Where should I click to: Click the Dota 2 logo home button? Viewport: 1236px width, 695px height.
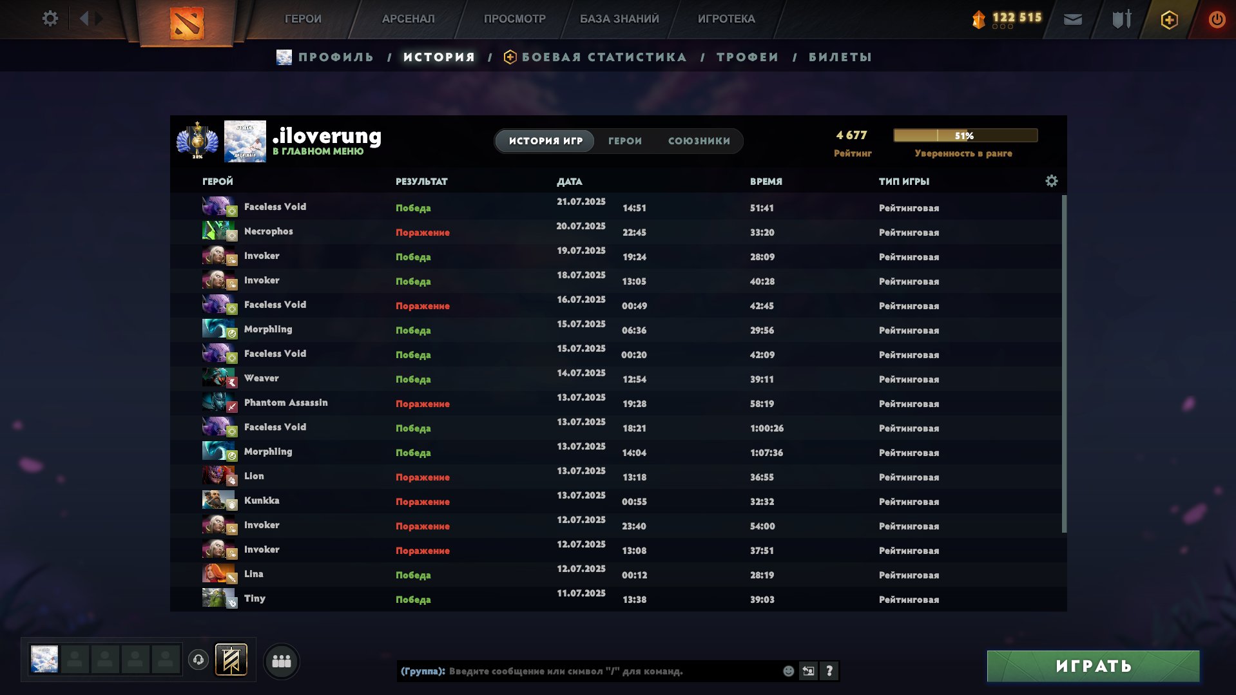coord(186,23)
